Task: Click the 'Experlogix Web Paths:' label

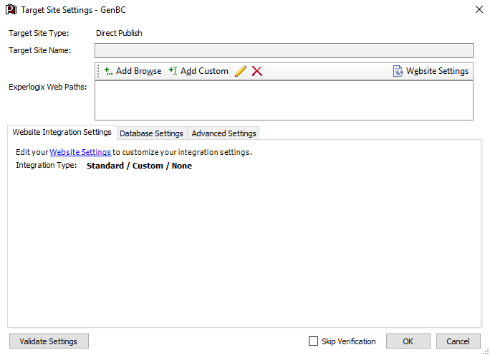Action: [47, 87]
